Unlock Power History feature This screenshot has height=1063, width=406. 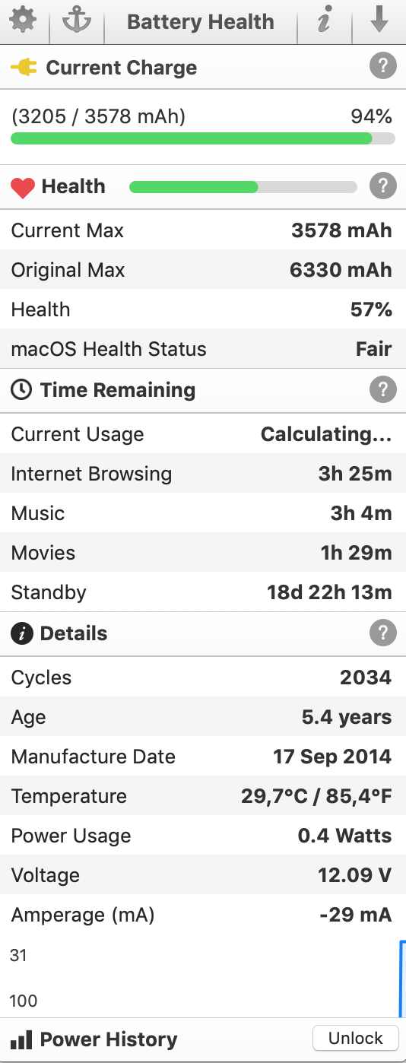click(356, 1038)
